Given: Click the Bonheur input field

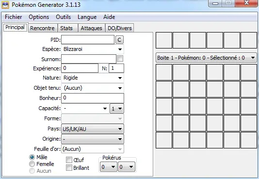Looking at the screenshot, I should tap(93, 98).
